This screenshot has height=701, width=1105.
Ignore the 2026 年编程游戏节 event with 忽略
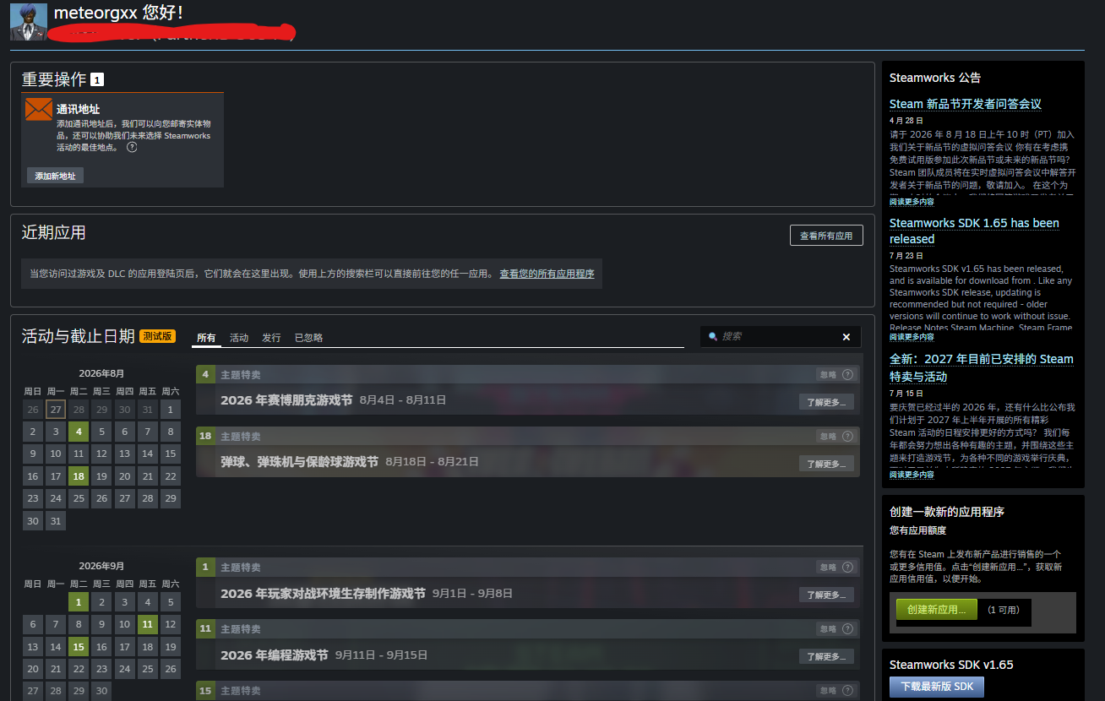tap(827, 629)
